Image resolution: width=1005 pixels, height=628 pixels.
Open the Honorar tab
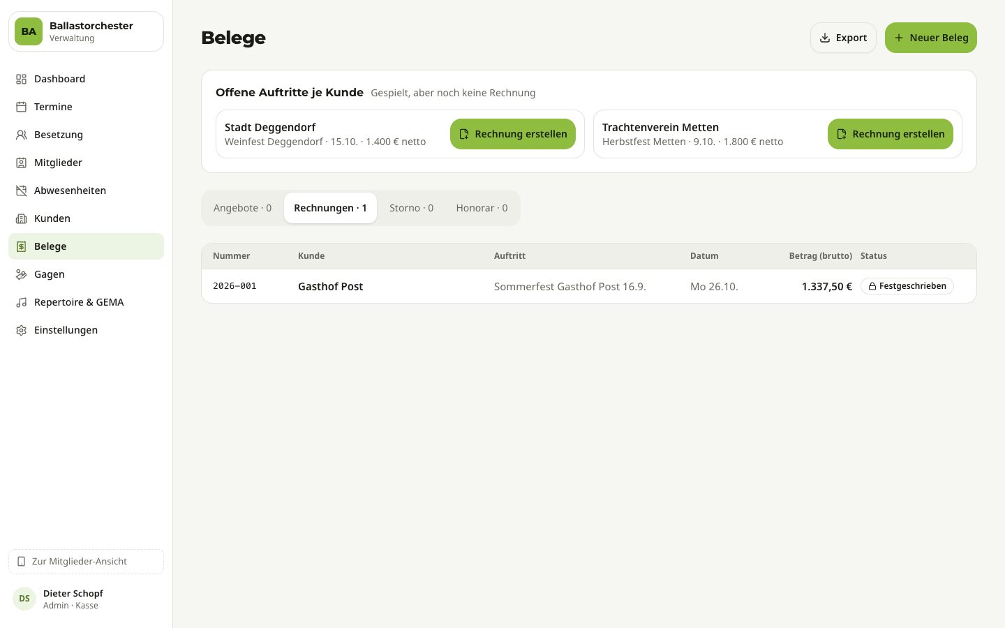482,208
